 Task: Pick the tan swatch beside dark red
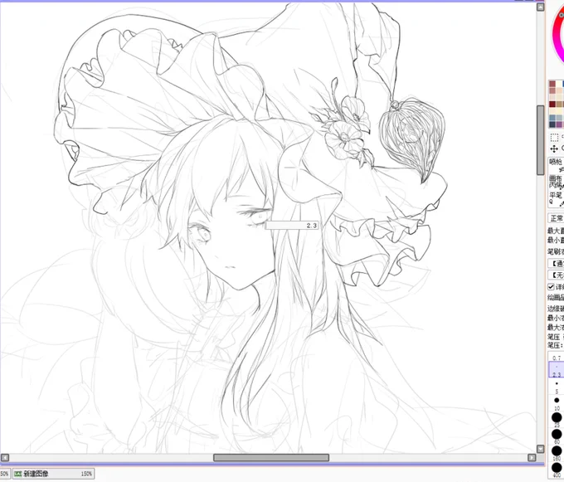click(560, 105)
